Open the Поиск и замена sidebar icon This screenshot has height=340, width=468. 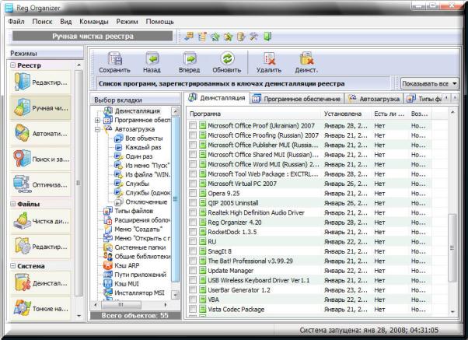(23, 160)
